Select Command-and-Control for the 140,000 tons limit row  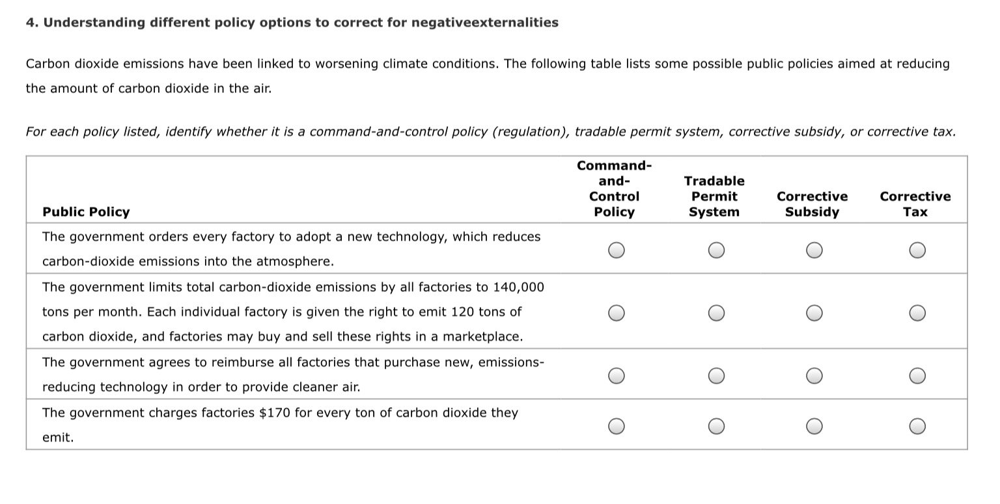point(617,313)
